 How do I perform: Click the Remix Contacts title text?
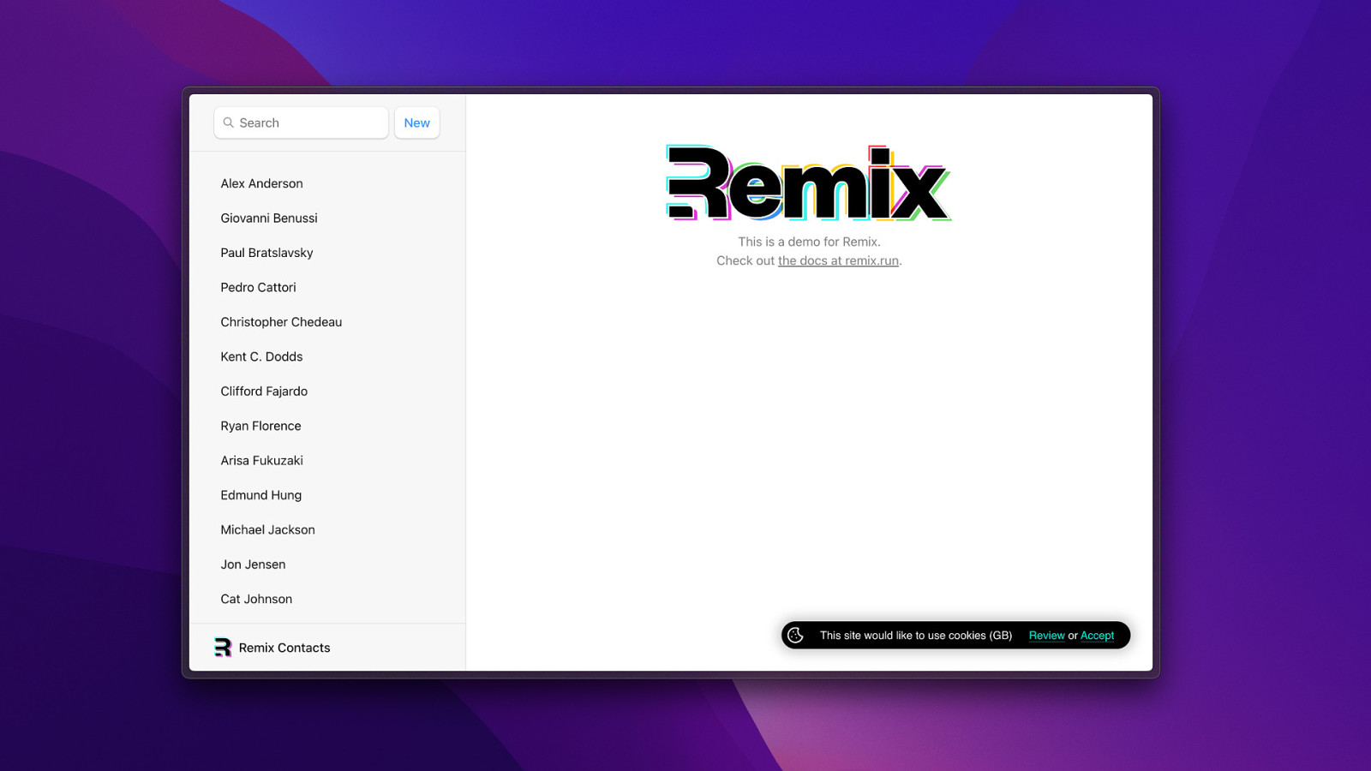pos(284,648)
